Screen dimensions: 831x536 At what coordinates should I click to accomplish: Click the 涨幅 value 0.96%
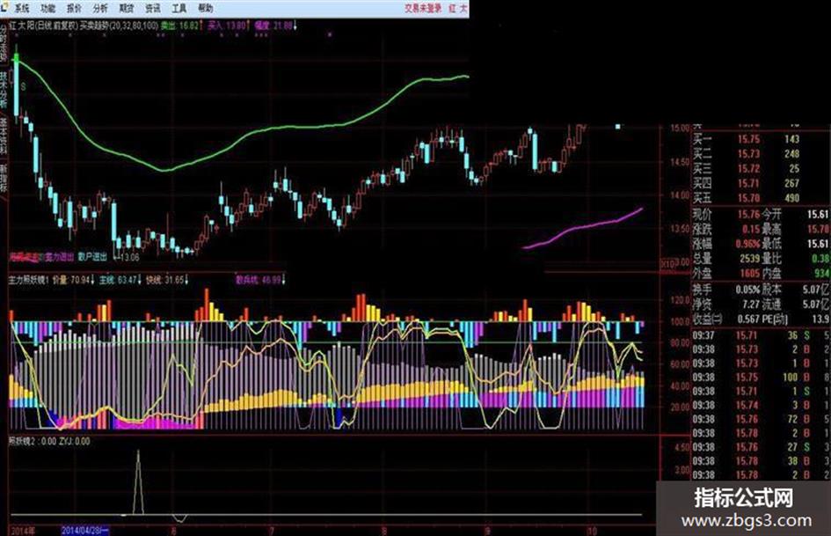[x=747, y=244]
